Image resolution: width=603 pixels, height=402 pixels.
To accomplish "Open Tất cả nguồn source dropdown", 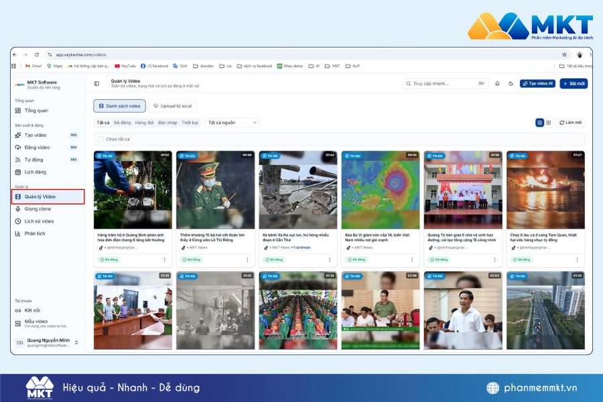I will (232, 123).
